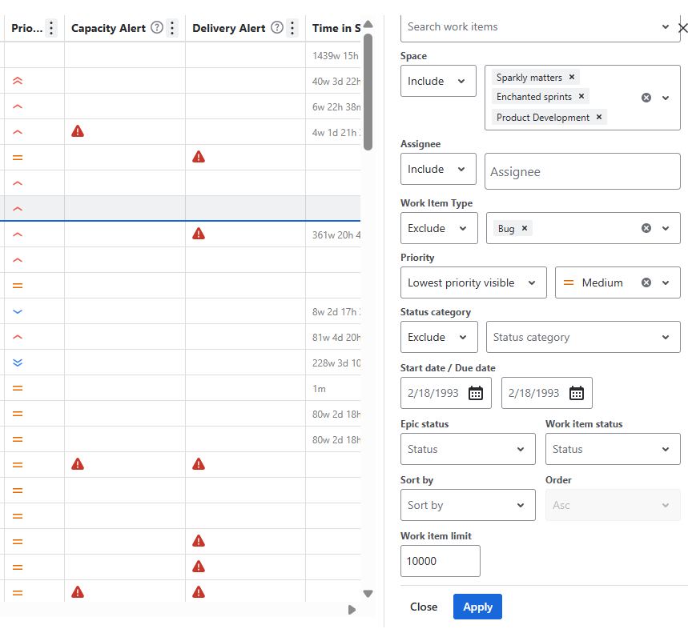Remove Product Development space tag
The width and height of the screenshot is (688, 629).
(x=599, y=117)
